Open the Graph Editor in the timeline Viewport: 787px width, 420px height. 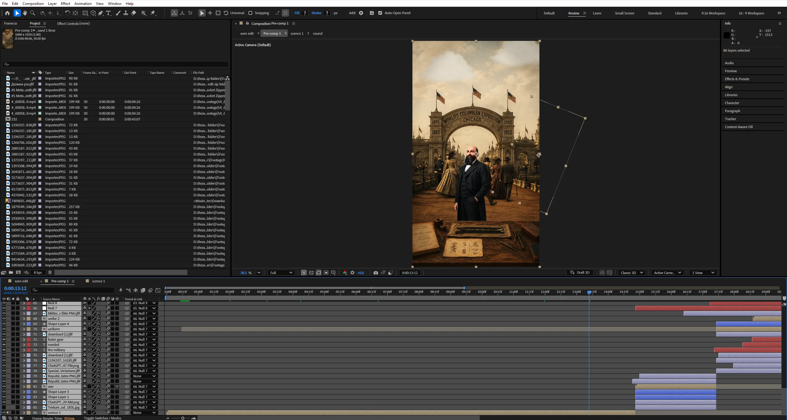[158, 290]
